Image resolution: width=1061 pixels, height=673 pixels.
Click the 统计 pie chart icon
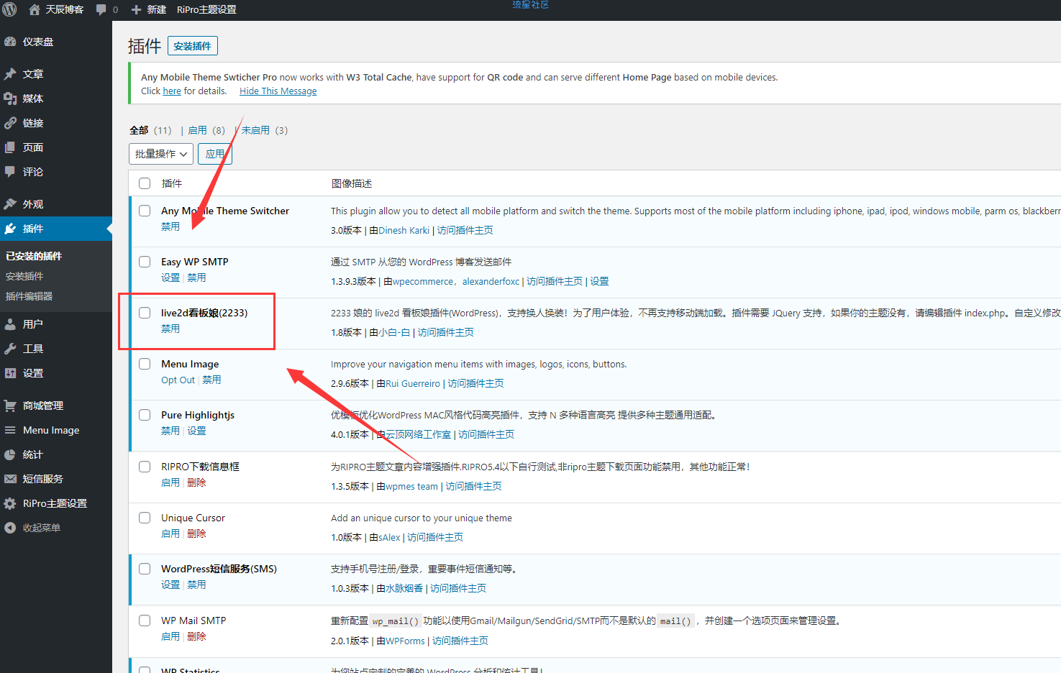[x=10, y=454]
